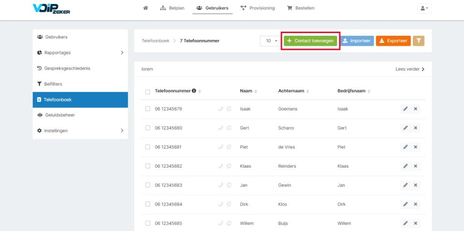Image resolution: width=464 pixels, height=231 pixels.
Task: Tick the checkbox for 06 12345684
Action: pyautogui.click(x=148, y=204)
